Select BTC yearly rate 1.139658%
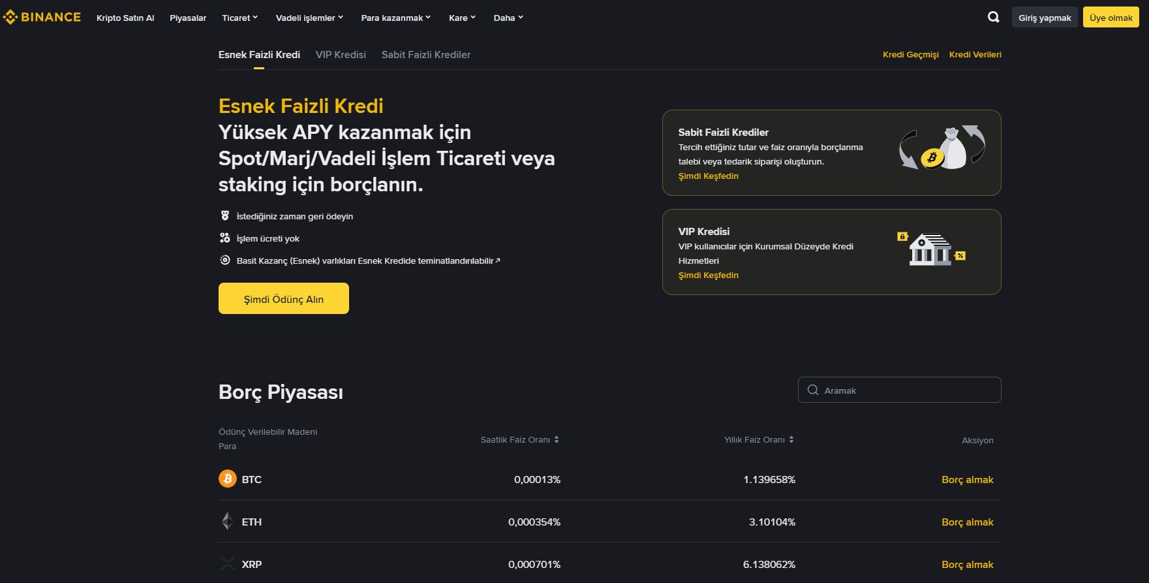1149x583 pixels. (769, 480)
